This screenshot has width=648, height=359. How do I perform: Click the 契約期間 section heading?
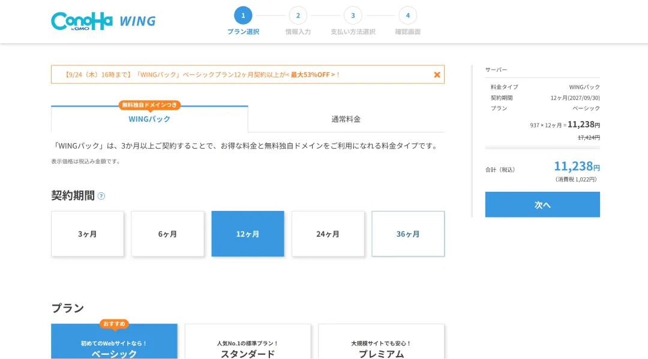73,195
